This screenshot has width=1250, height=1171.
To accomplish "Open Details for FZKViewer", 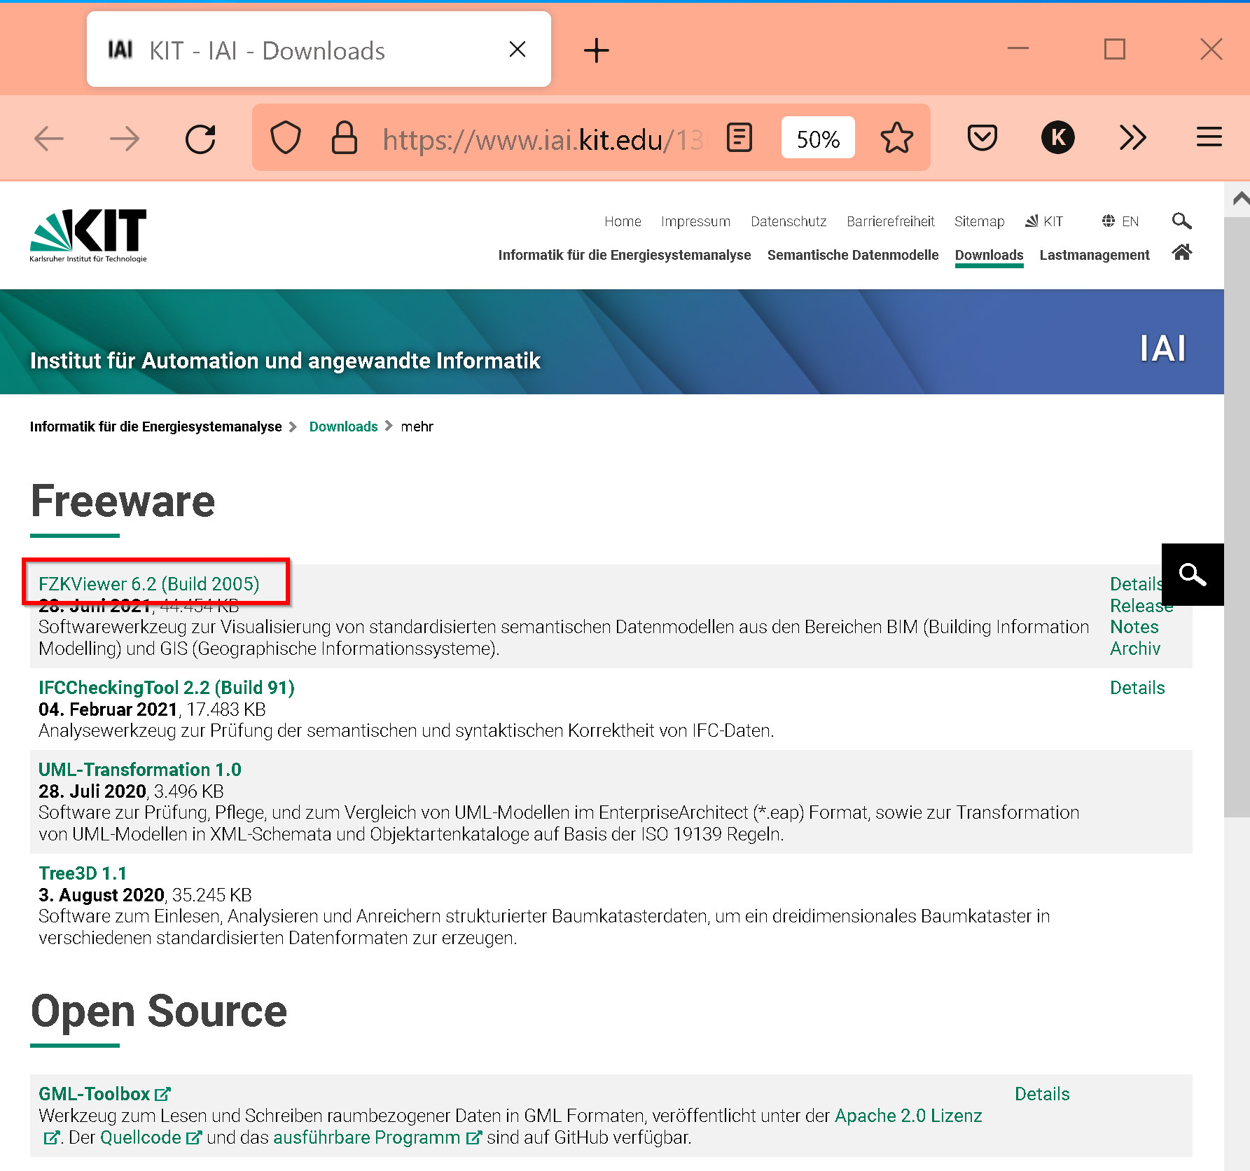I will (1134, 584).
